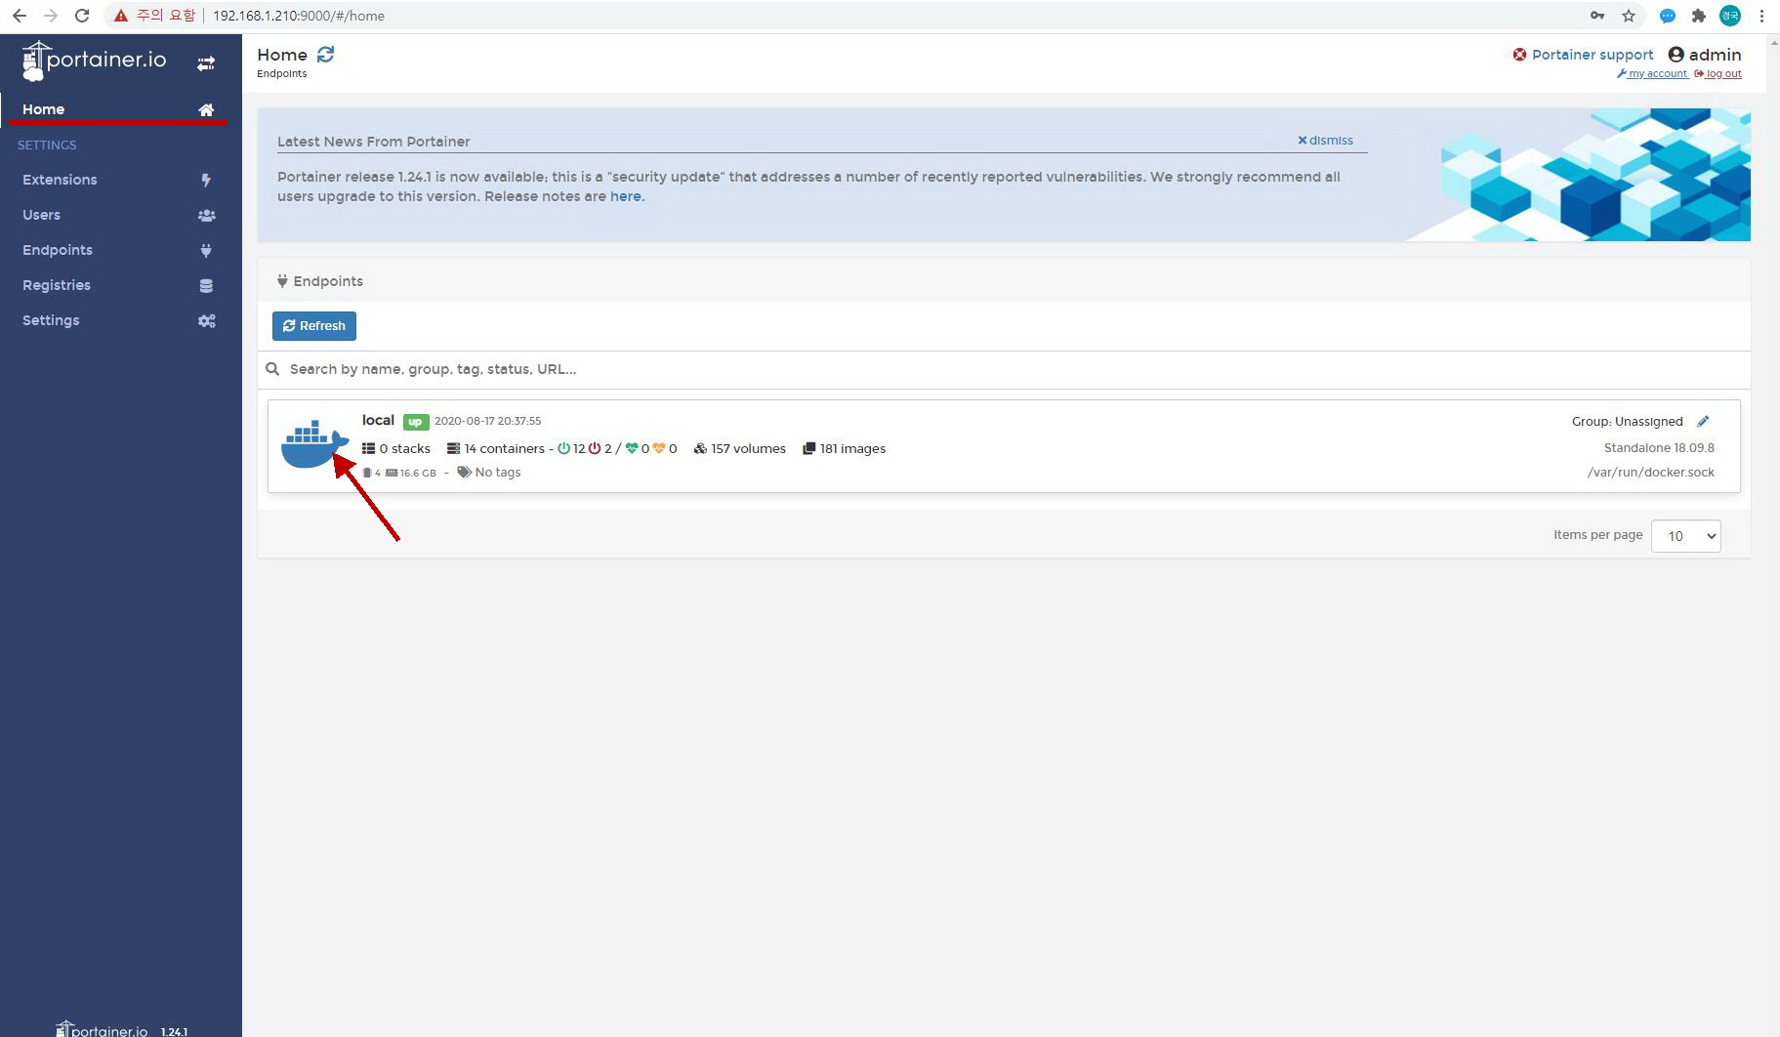The width and height of the screenshot is (1780, 1037).
Task: Open Settings in the sidebar
Action: pos(121,320)
